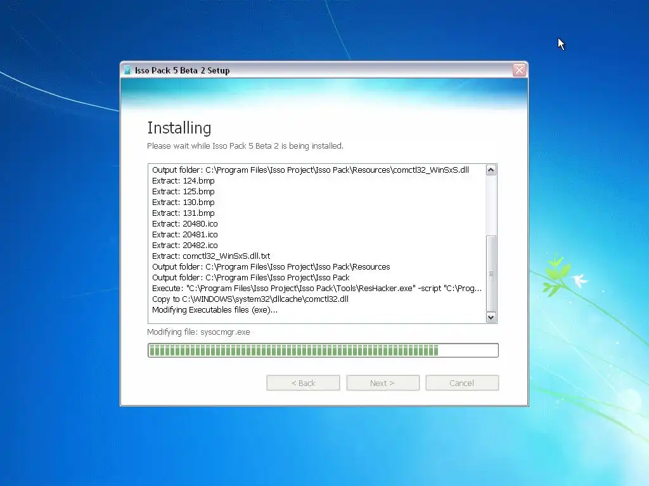The image size is (649, 486).
Task: Click the 'Isso Pack 5 Beta 2 Setup' title text
Action: pos(182,70)
